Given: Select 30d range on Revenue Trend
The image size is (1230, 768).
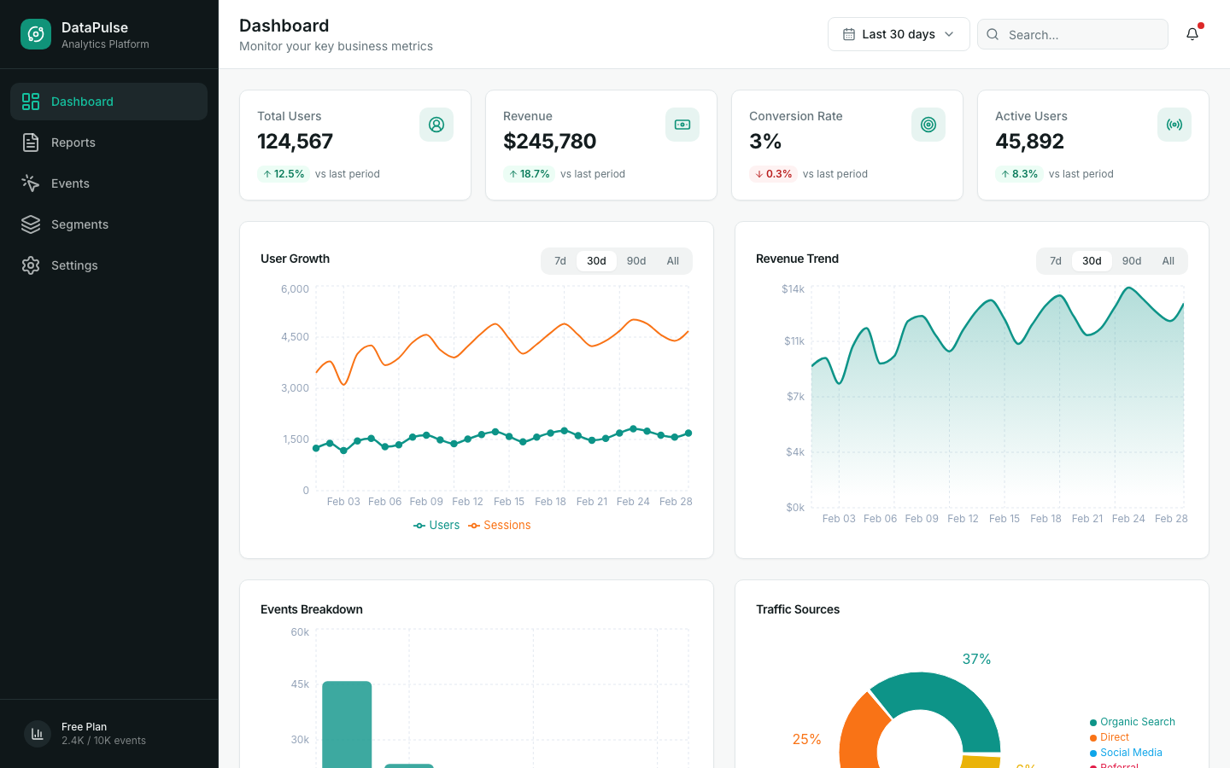Looking at the screenshot, I should [1092, 261].
